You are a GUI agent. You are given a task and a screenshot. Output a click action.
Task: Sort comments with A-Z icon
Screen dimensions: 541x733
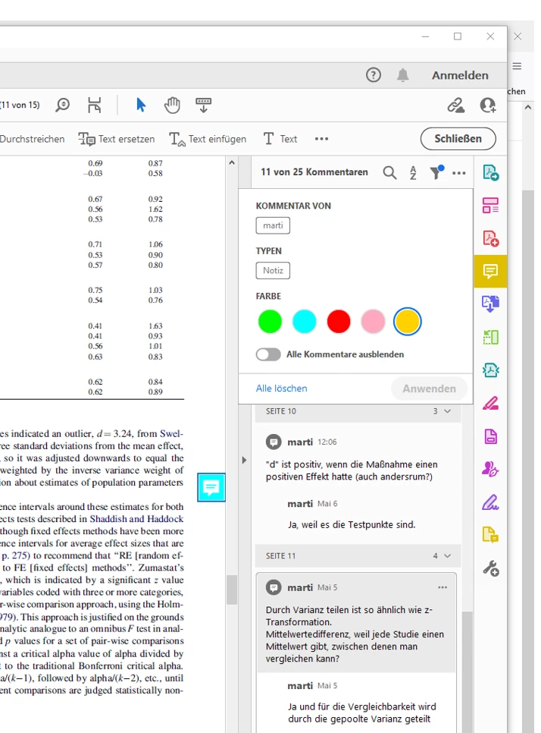coord(413,172)
